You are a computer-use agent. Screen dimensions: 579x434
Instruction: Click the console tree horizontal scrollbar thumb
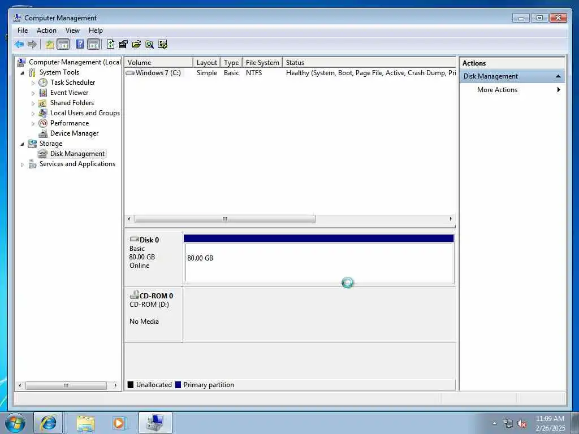(66, 385)
